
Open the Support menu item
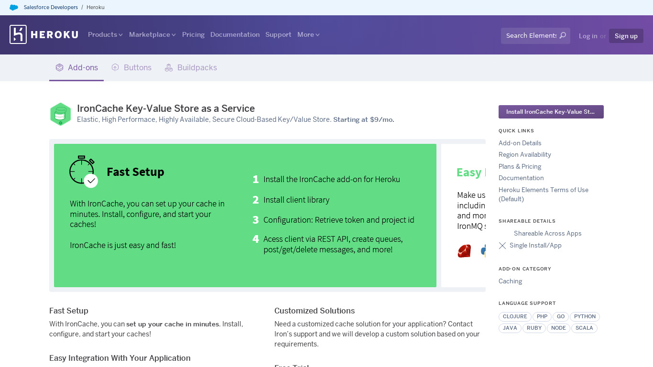click(x=278, y=34)
